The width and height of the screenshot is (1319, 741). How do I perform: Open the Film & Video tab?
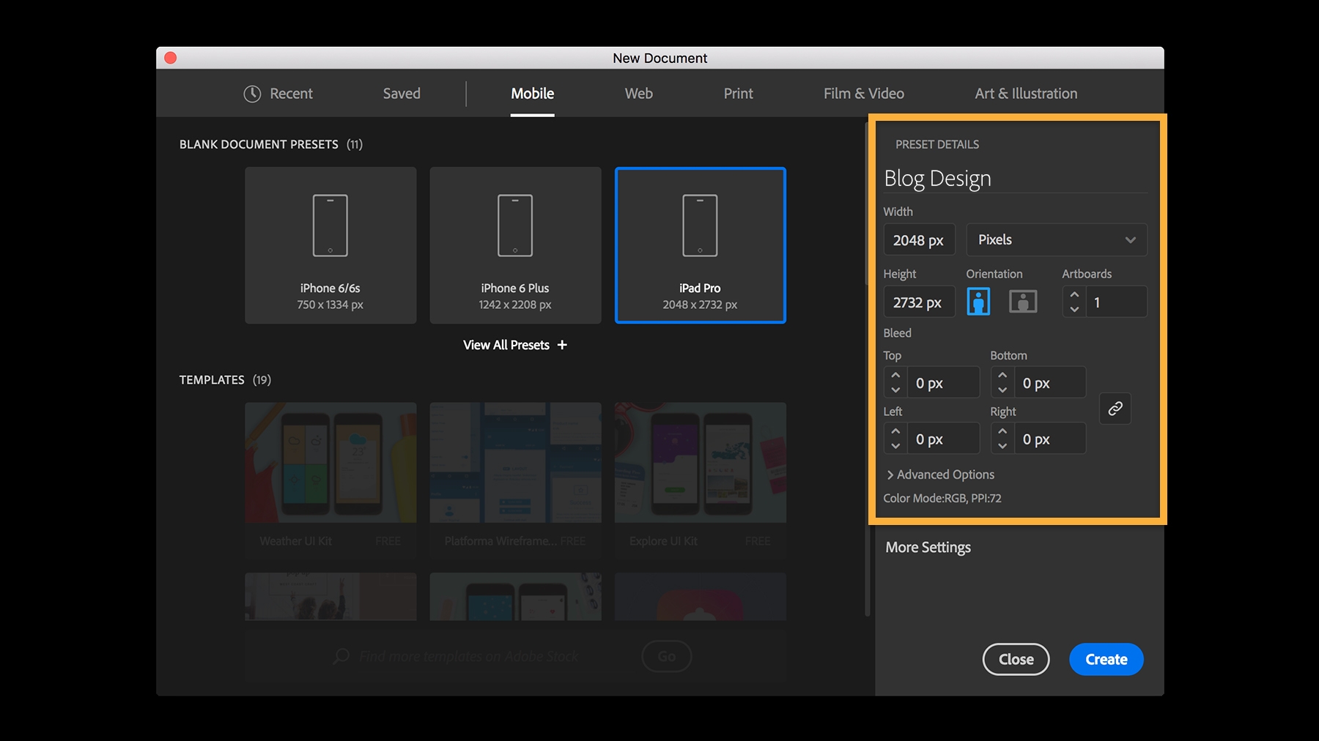[x=864, y=93]
